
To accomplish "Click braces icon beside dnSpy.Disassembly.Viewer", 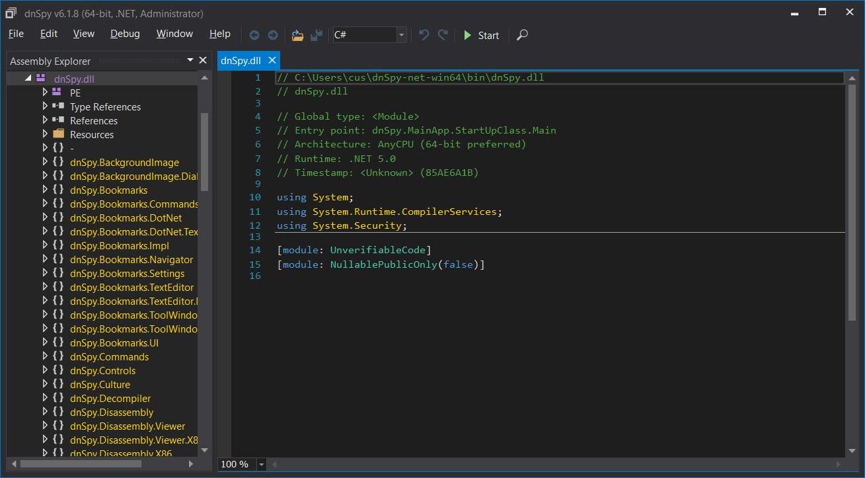I will point(57,425).
